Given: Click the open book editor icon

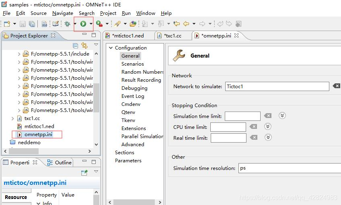Looking at the screenshot, I should point(55,23).
